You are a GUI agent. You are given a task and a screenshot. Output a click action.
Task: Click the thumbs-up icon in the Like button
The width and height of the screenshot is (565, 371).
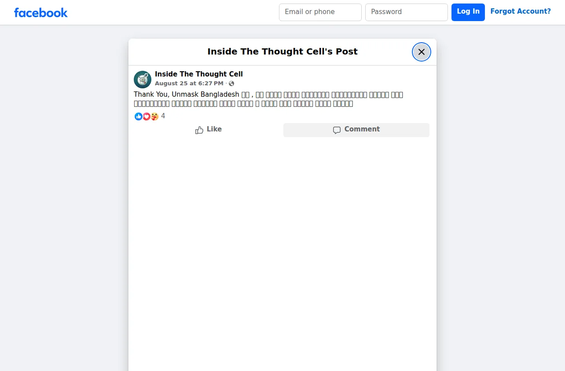click(199, 130)
